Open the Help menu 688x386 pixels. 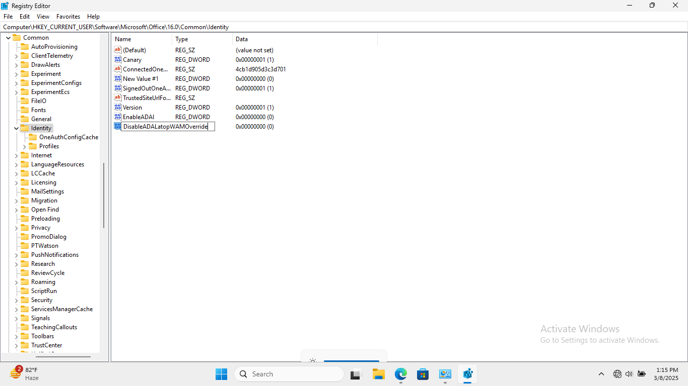coord(93,17)
